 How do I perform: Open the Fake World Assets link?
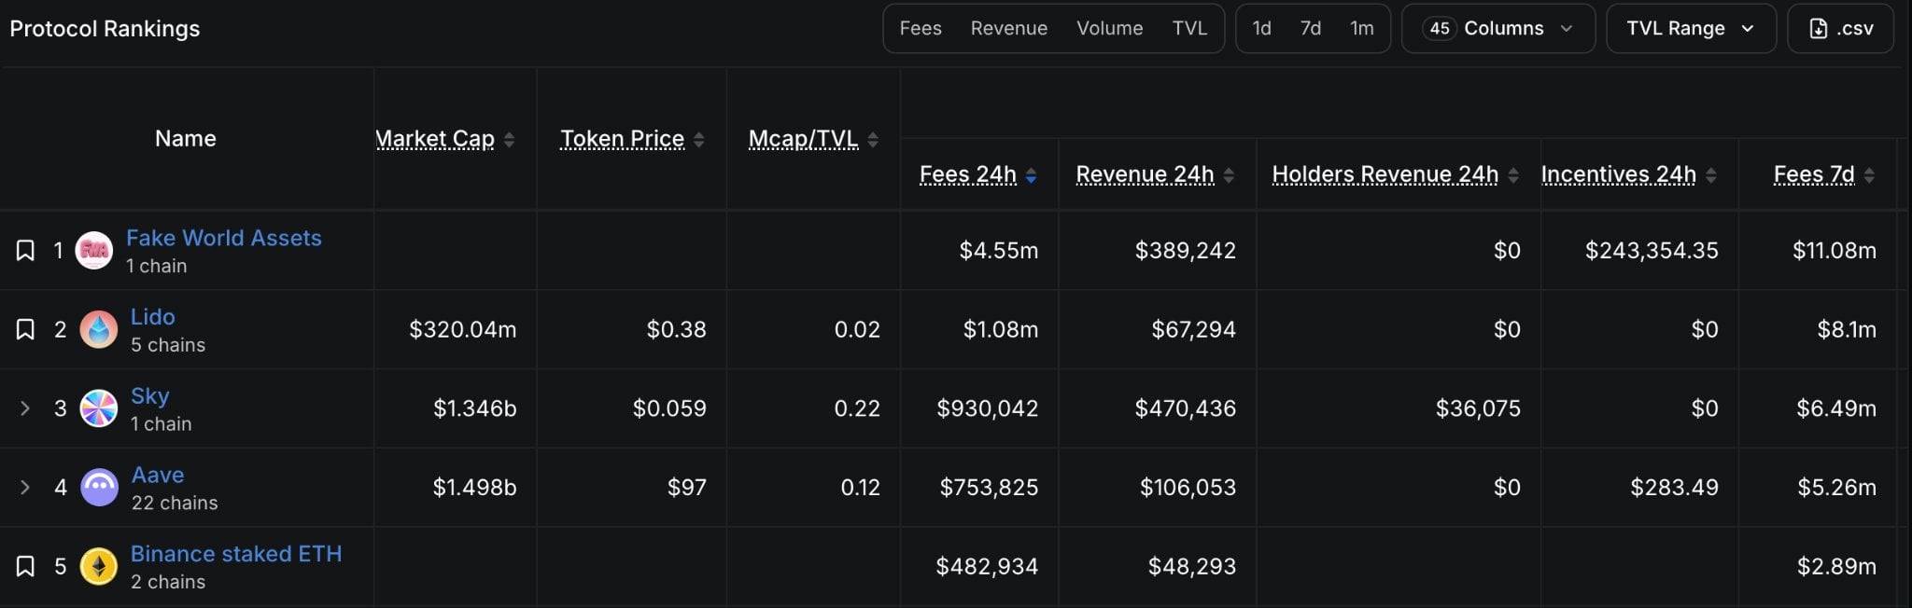pos(224,238)
